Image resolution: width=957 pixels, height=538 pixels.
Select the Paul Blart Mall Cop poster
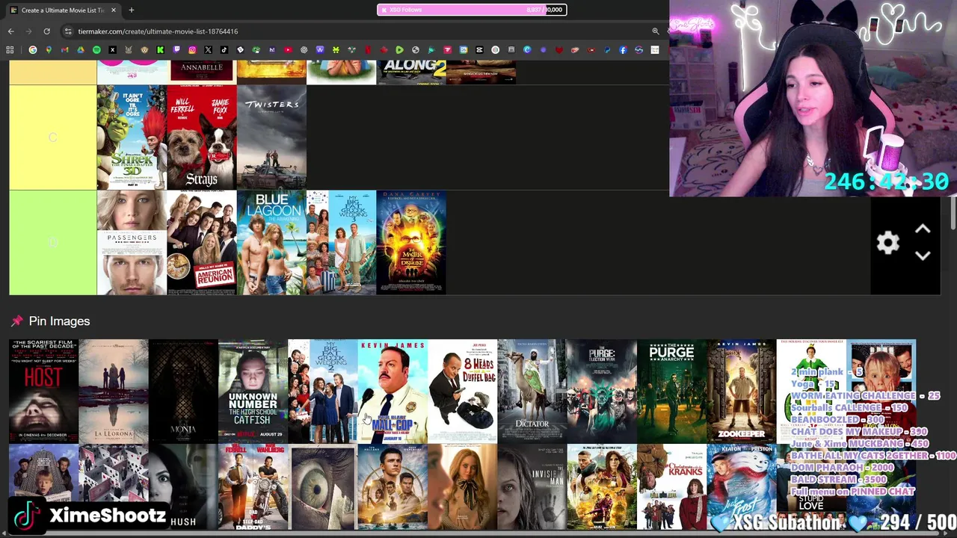pos(393,392)
